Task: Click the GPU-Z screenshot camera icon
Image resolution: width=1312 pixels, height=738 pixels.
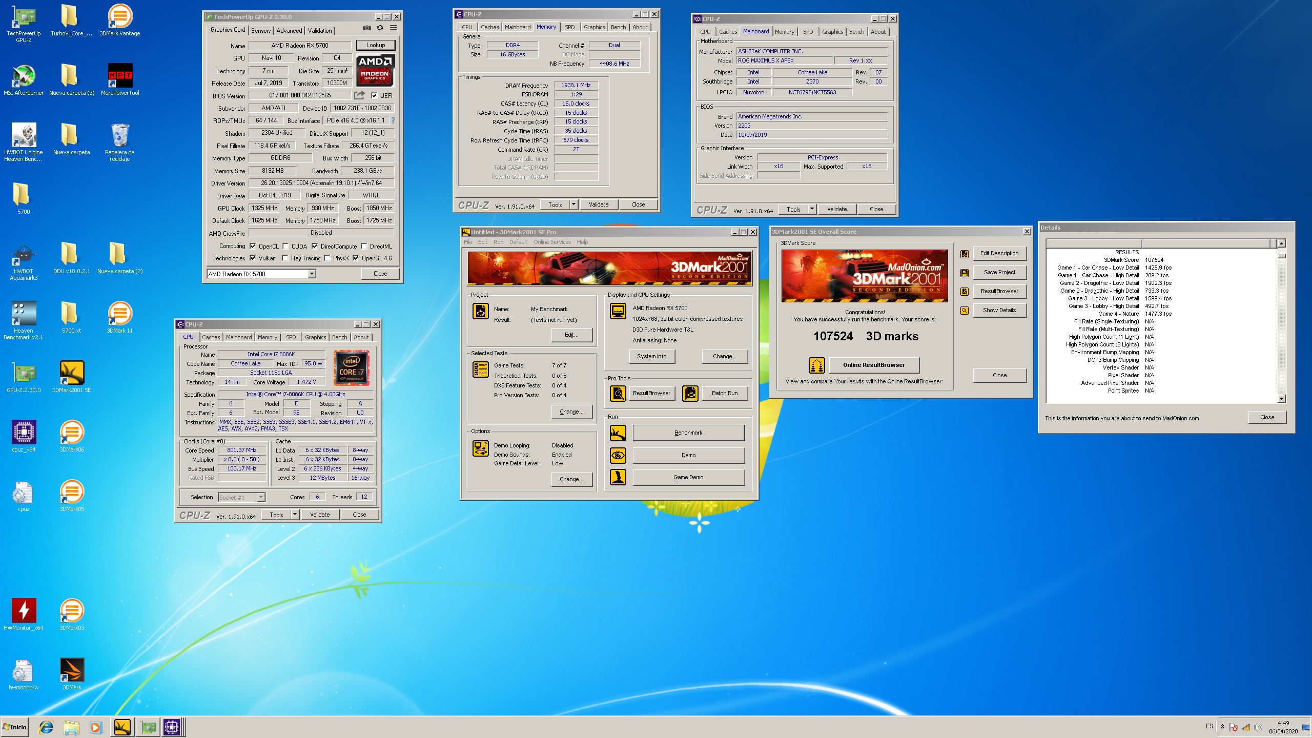Action: [366, 28]
